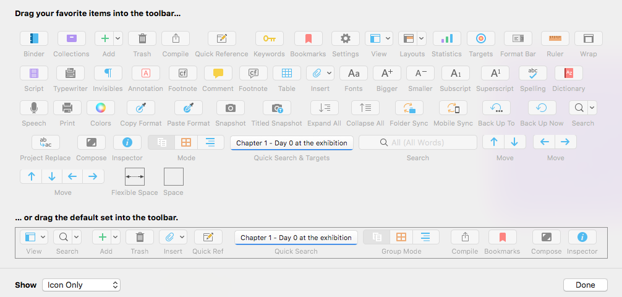Click the Done button
Image resolution: width=622 pixels, height=297 pixels.
click(586, 285)
